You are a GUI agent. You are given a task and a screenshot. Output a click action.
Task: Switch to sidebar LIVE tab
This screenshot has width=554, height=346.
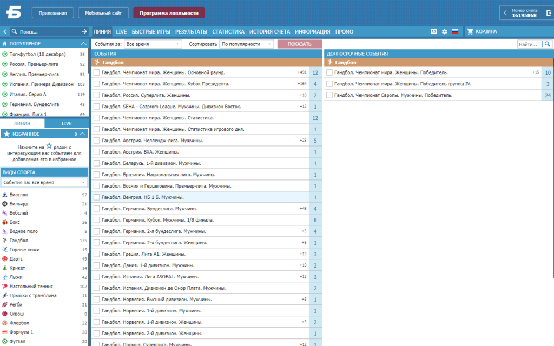[x=67, y=124]
